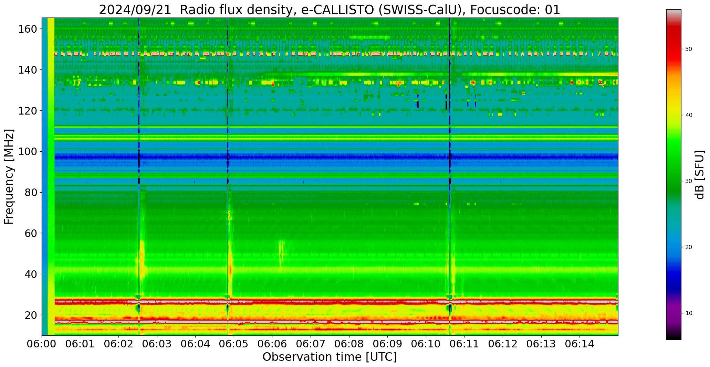Click the 06:01 time tick label
The image size is (710, 367).
pos(80,344)
